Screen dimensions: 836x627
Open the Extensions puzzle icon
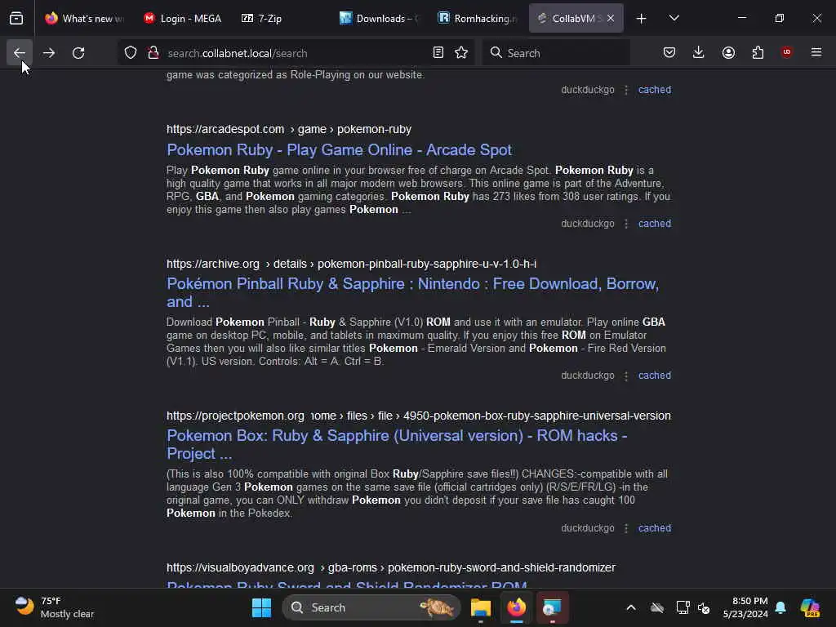tap(758, 53)
